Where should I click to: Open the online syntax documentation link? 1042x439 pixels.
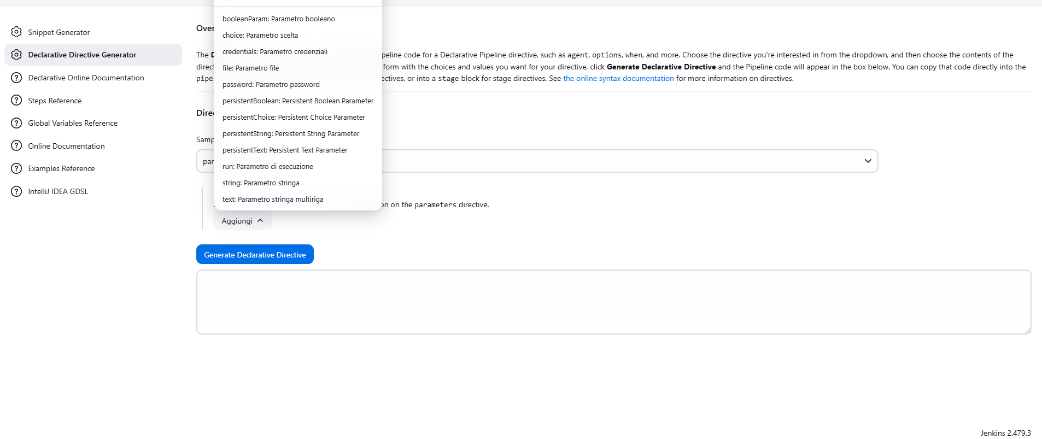click(x=618, y=79)
